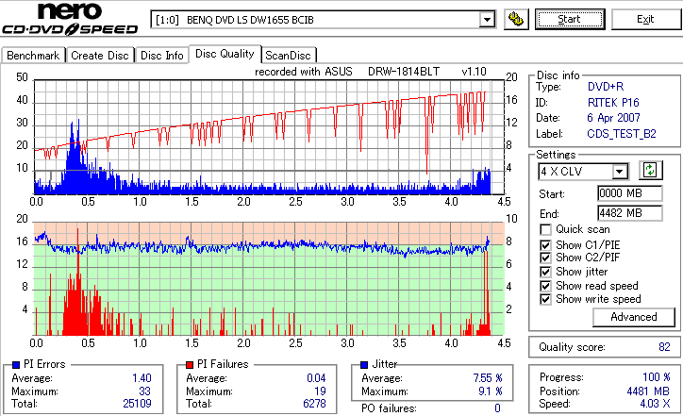The image size is (683, 416).
Task: Click the Speed value 4.03 X
Action: [655, 404]
